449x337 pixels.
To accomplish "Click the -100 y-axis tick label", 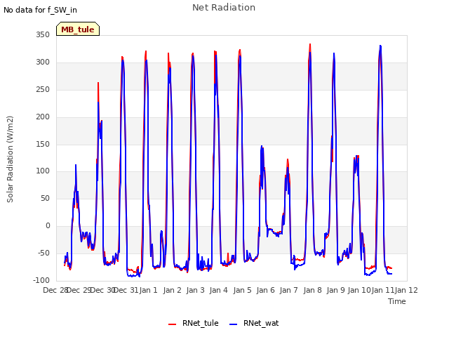I will tap(41, 280).
